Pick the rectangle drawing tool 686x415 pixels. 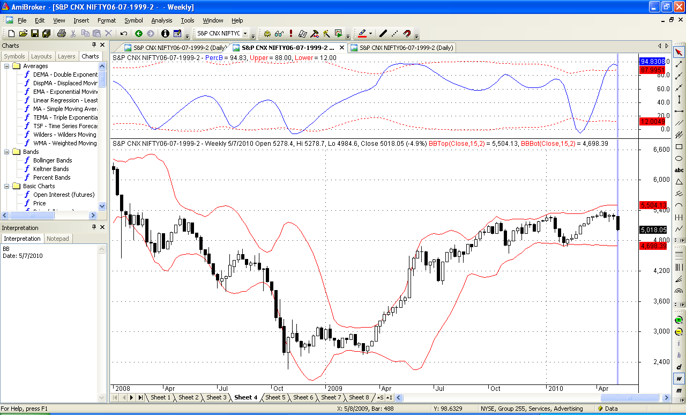679,146
